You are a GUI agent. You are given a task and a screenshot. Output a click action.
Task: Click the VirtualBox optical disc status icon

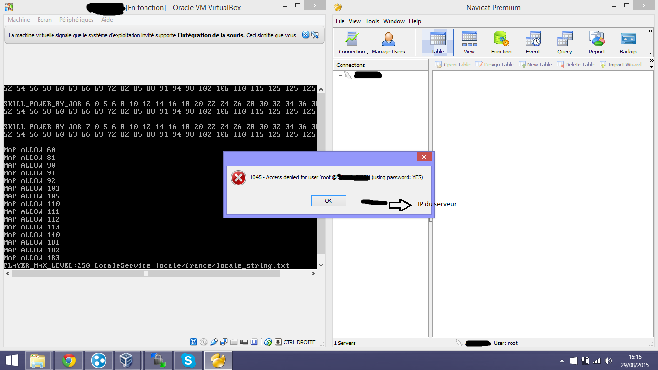204,342
